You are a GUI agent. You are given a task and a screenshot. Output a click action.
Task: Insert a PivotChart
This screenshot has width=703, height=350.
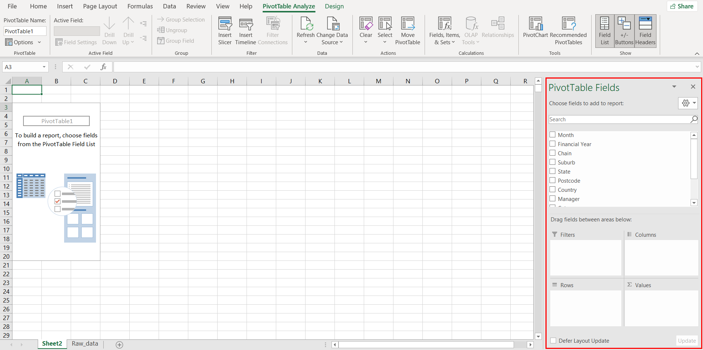536,27
